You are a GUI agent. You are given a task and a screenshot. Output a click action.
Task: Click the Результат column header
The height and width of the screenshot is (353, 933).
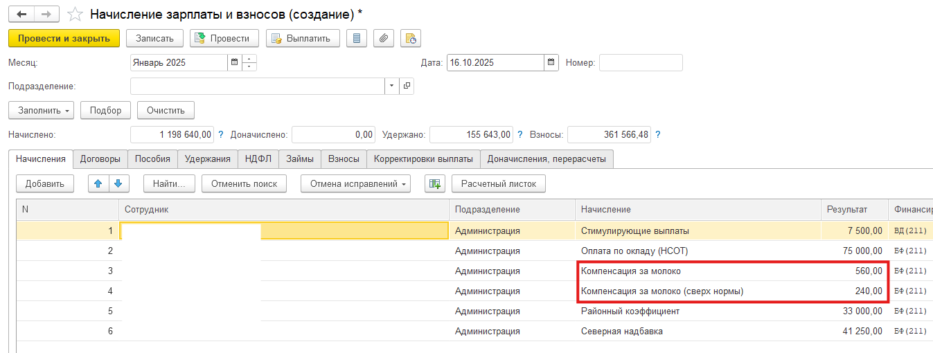tap(854, 209)
